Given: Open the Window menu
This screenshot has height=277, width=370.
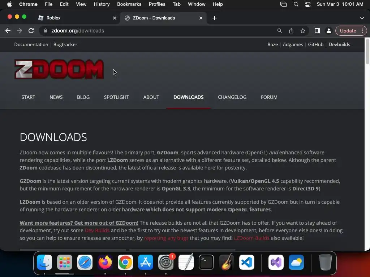Looking at the screenshot, I should (197, 4).
